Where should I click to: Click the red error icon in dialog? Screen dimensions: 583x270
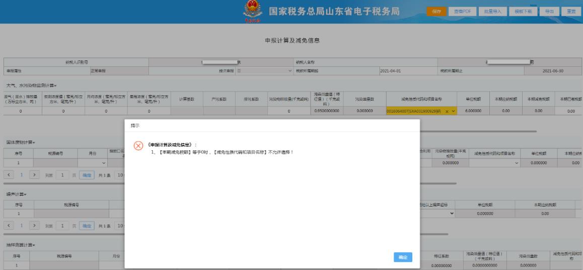click(x=138, y=145)
